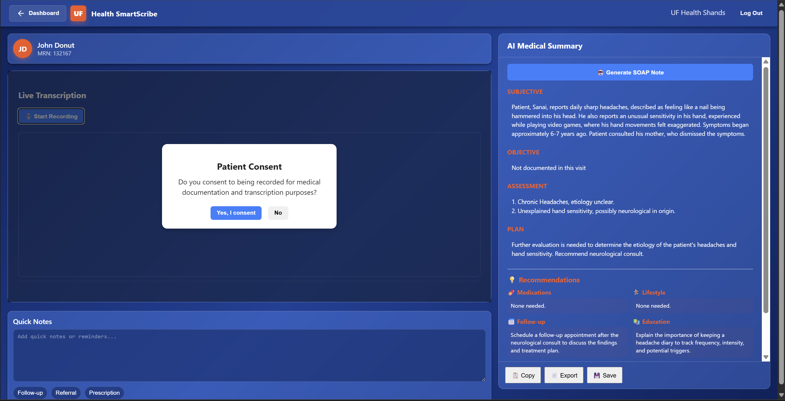Generate the SOAP Note

pyautogui.click(x=630, y=72)
